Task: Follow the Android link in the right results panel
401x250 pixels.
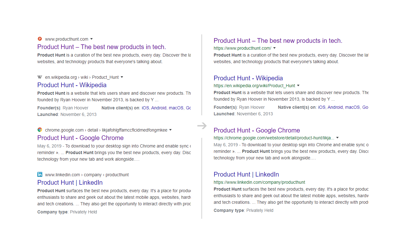Action: click(335, 107)
